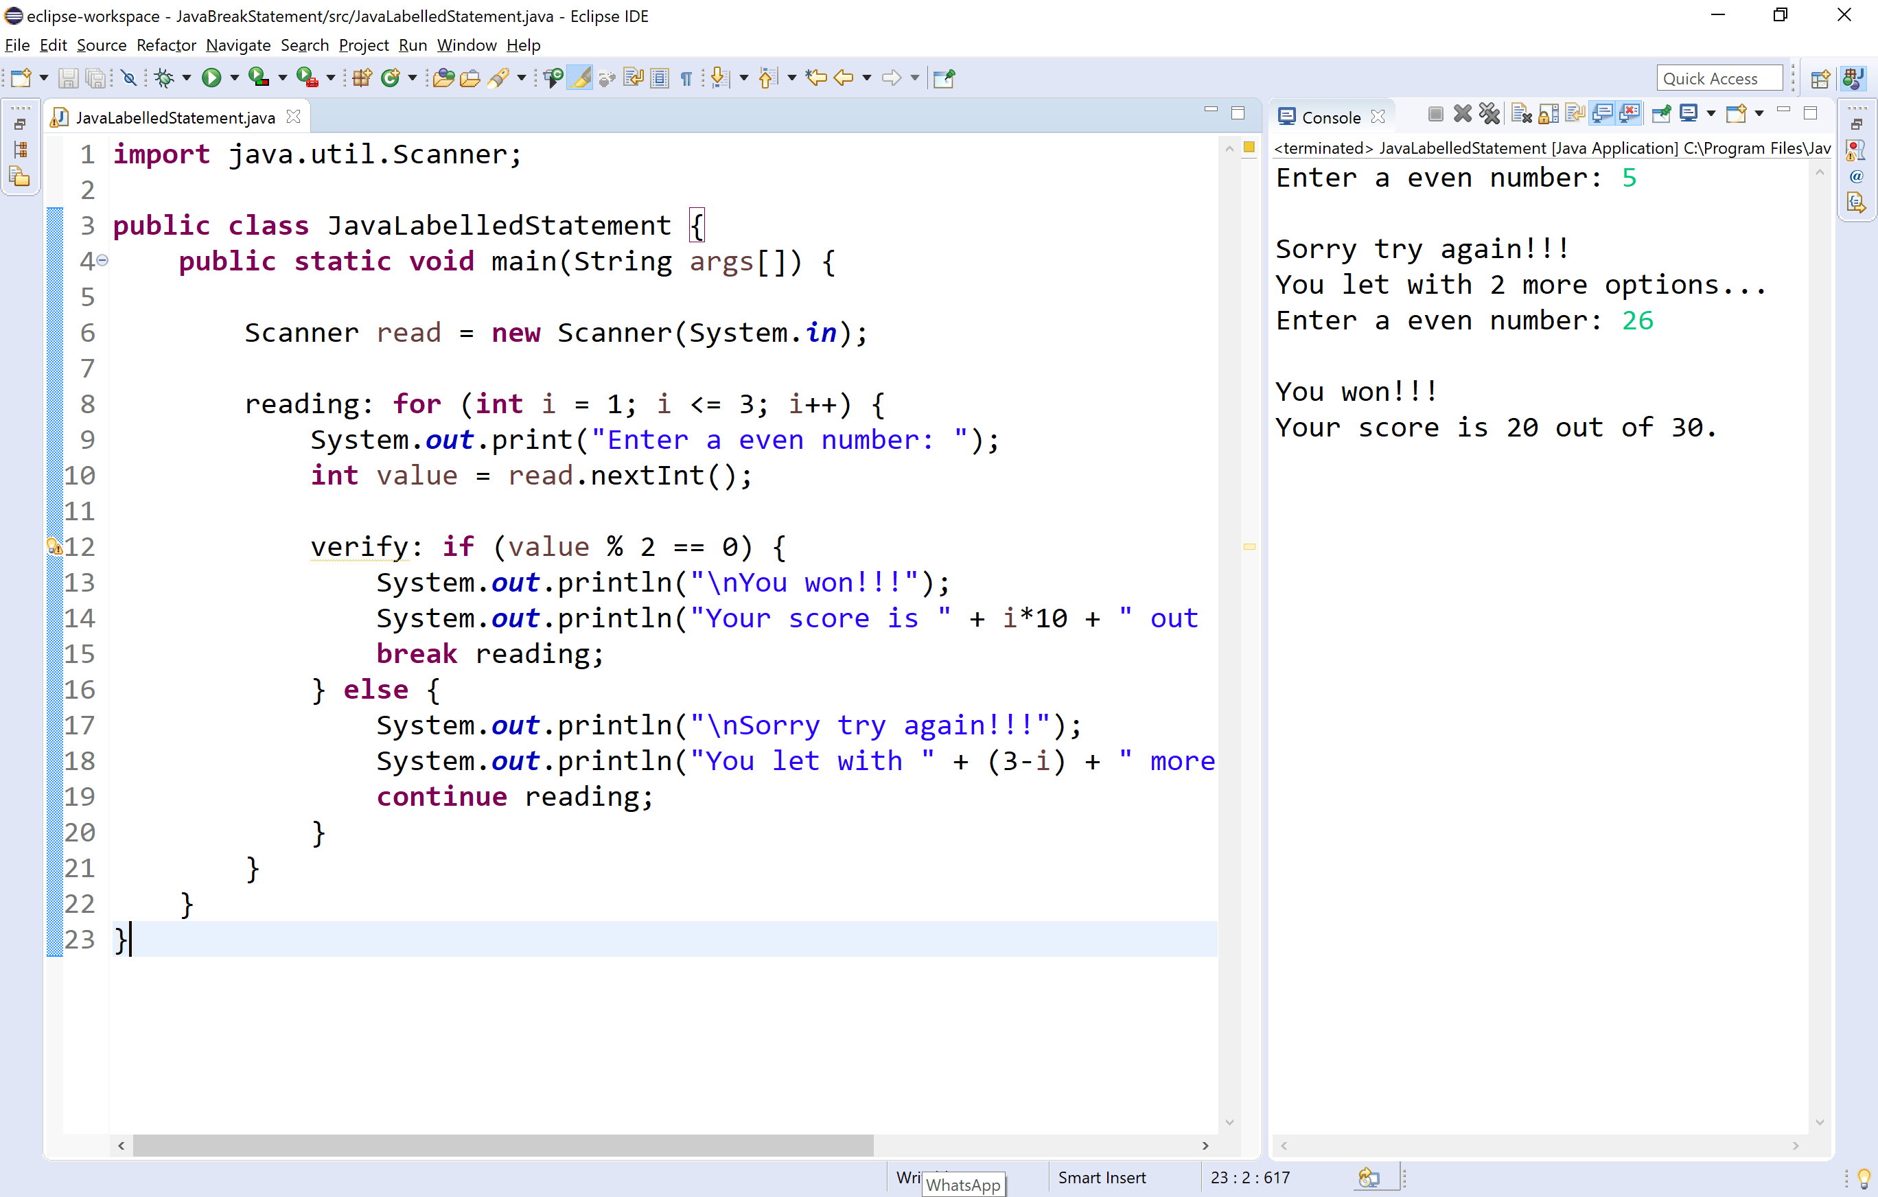The width and height of the screenshot is (1878, 1197).
Task: Navigate back in edit history
Action: tap(844, 77)
